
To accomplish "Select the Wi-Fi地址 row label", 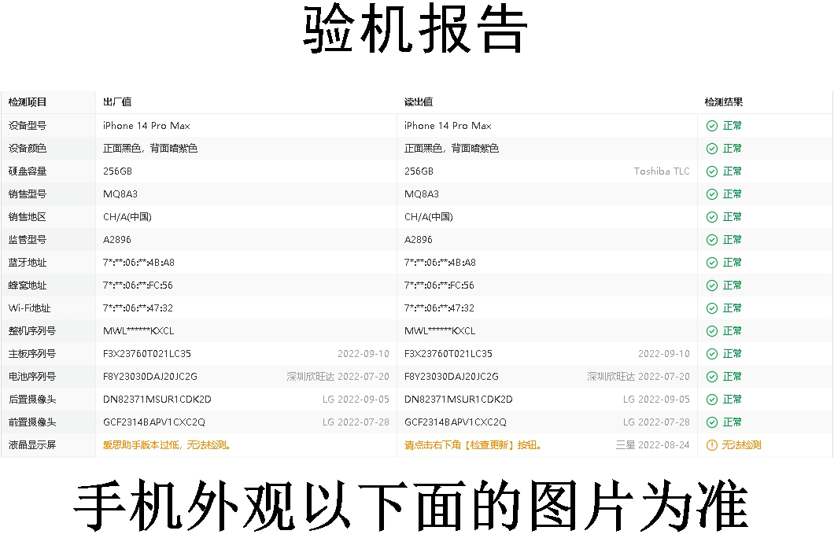I will [30, 309].
